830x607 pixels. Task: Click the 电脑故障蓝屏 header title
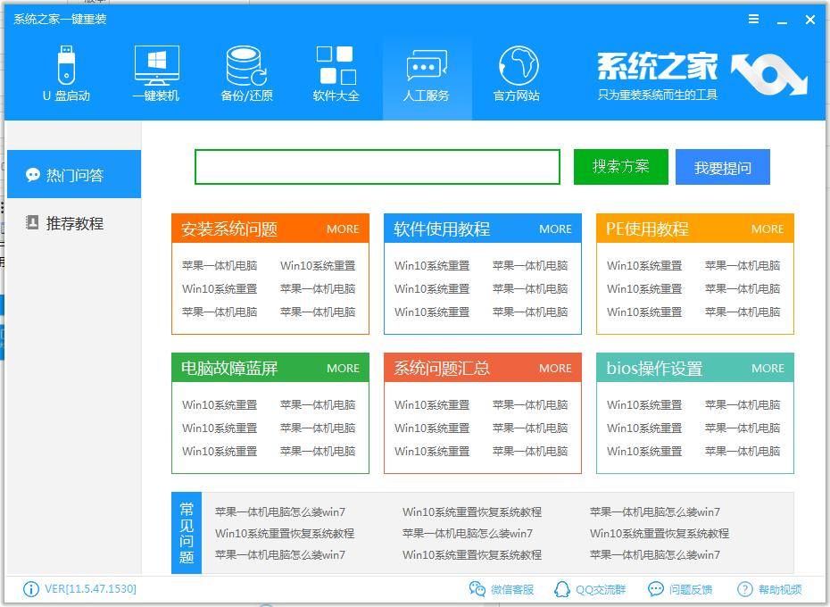229,368
